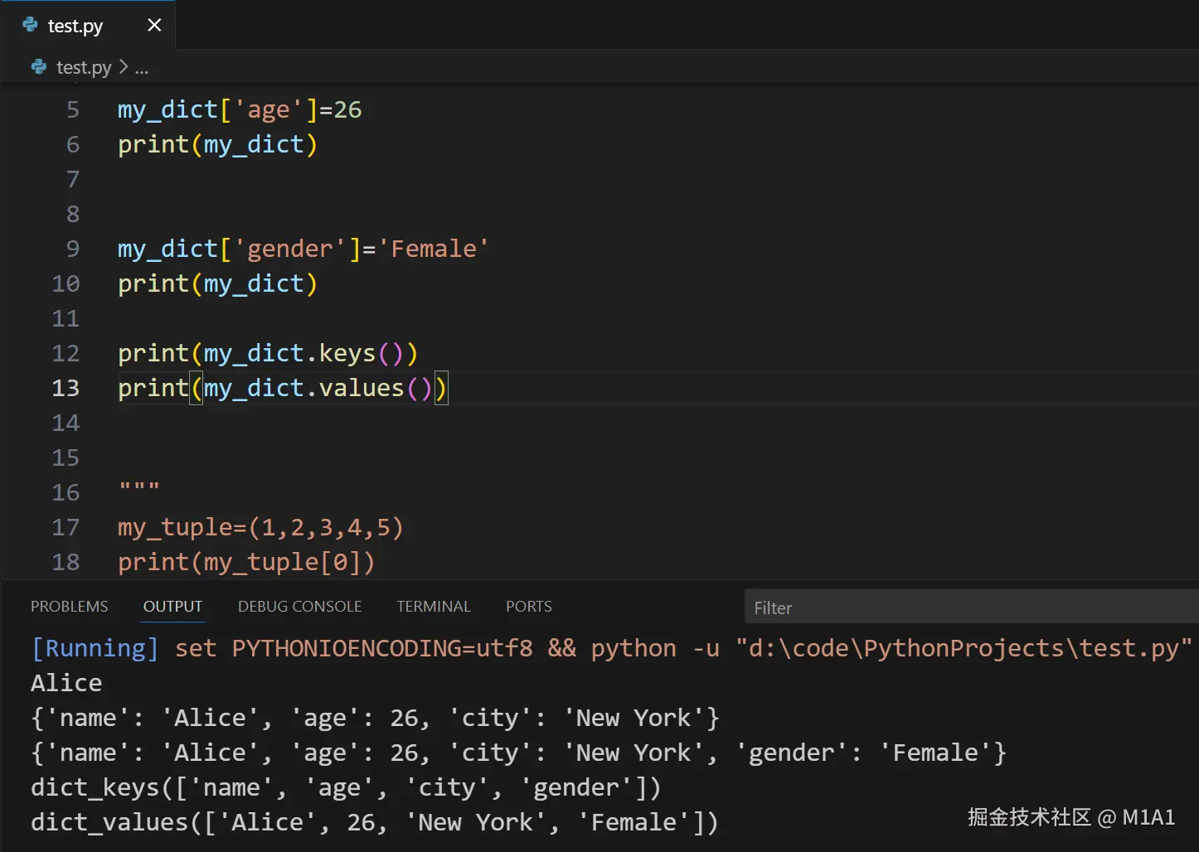This screenshot has width=1199, height=852.
Task: Select line number 9 in the gutter
Action: click(72, 249)
